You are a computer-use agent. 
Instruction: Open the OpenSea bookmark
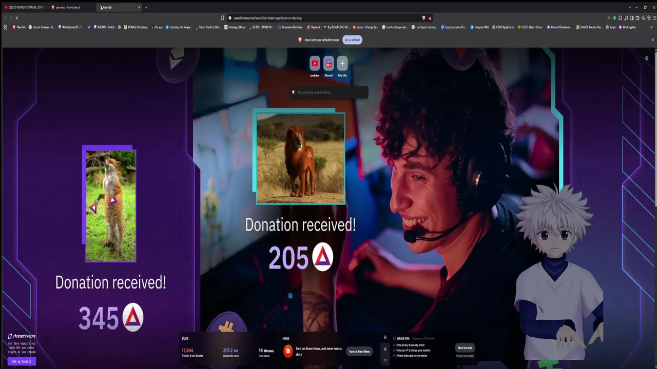pyautogui.click(x=179, y=27)
